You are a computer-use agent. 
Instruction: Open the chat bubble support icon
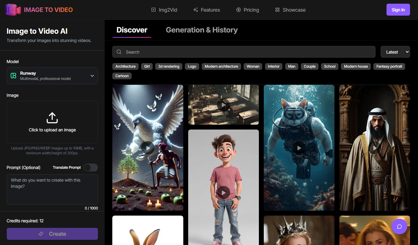[x=399, y=227]
